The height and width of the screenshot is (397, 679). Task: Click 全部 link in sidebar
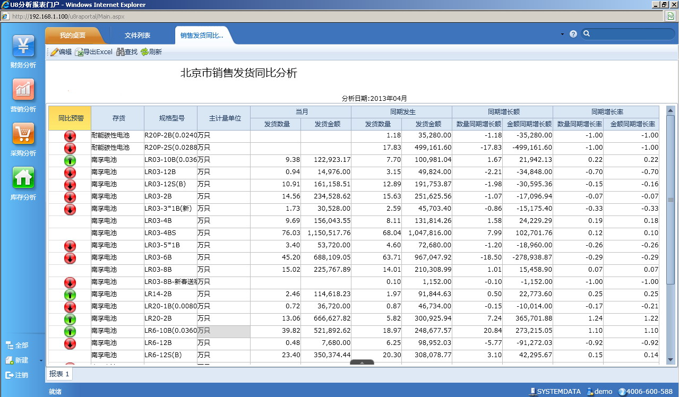coord(17,346)
